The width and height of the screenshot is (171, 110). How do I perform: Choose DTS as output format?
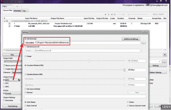[4, 83]
